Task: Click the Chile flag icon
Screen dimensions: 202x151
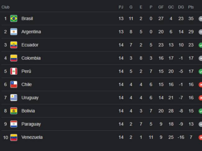Action: pyautogui.click(x=14, y=85)
